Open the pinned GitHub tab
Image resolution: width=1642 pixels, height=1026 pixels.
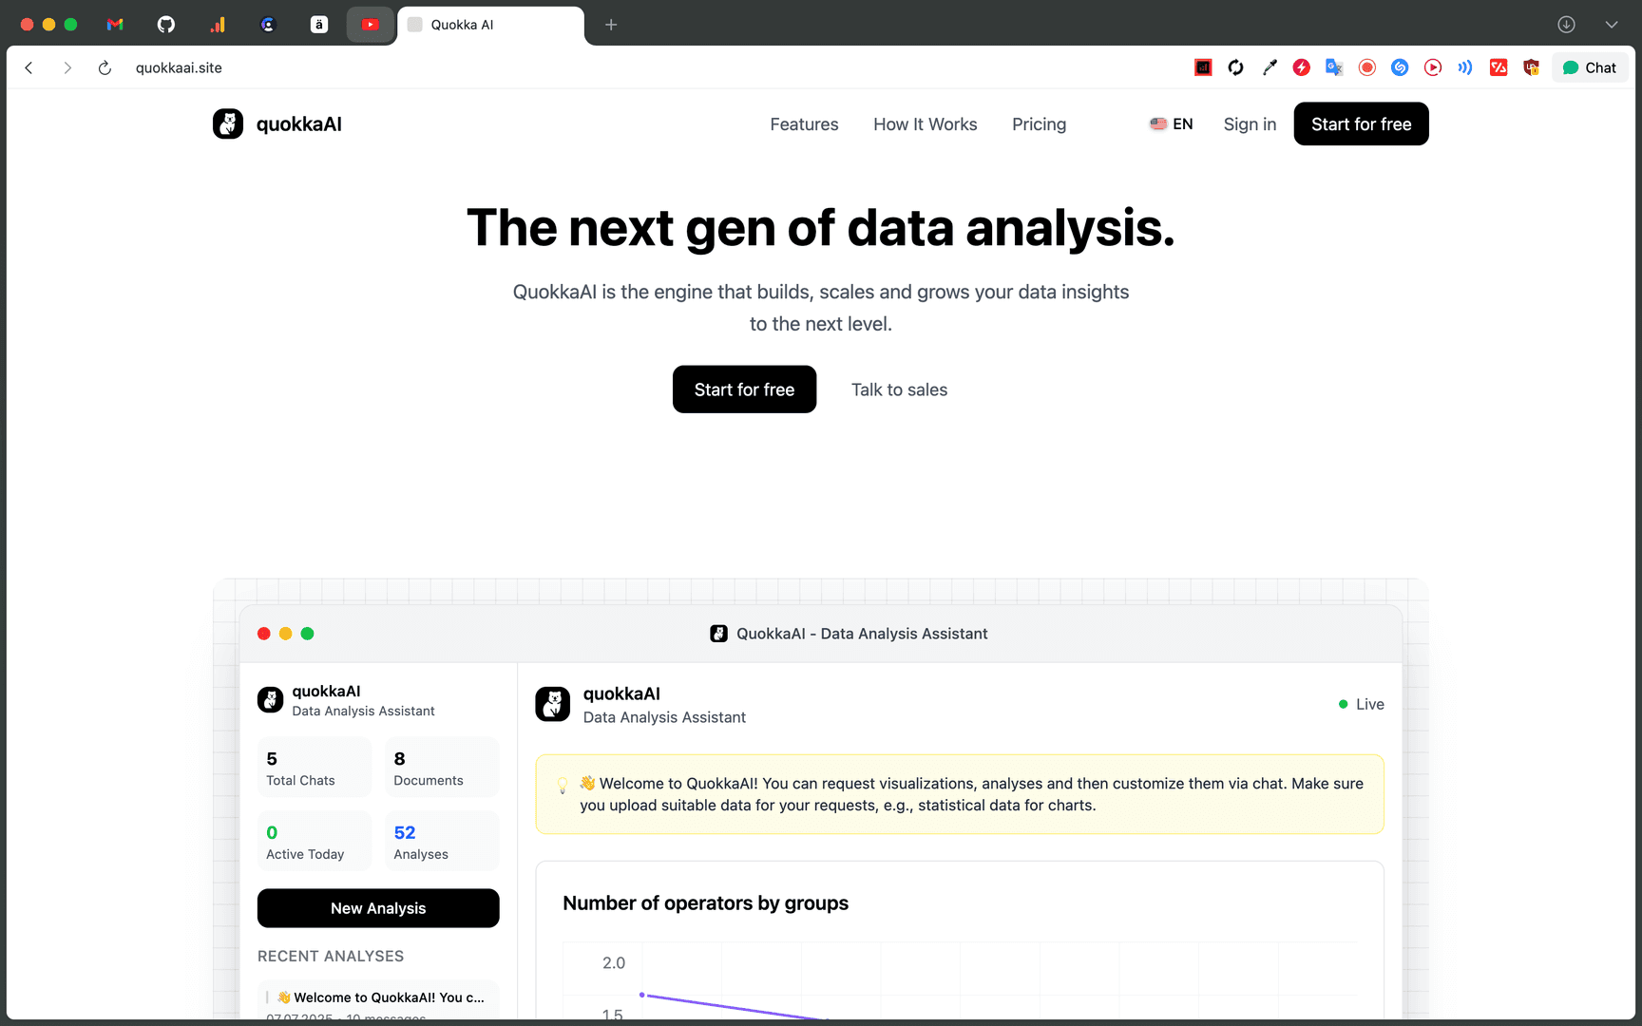(x=166, y=25)
